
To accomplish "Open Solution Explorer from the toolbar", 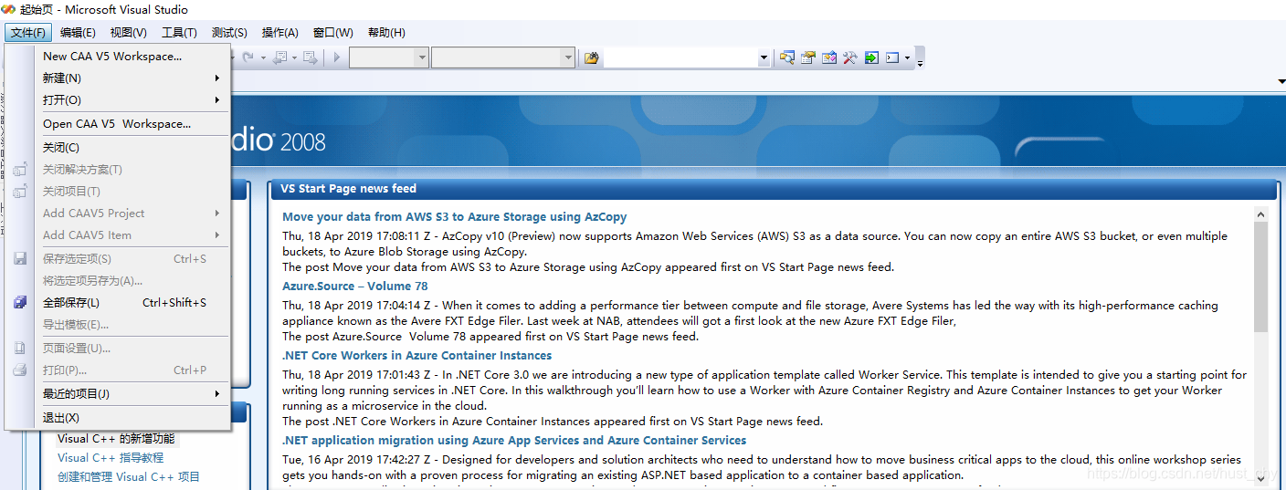I will click(786, 57).
